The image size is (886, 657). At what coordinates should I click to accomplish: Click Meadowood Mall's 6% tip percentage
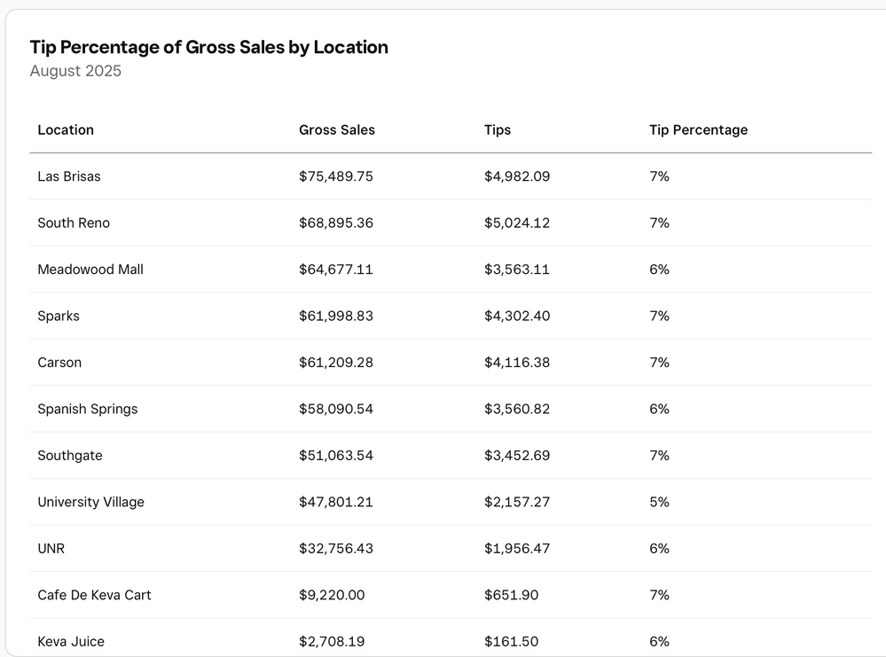[x=659, y=270]
